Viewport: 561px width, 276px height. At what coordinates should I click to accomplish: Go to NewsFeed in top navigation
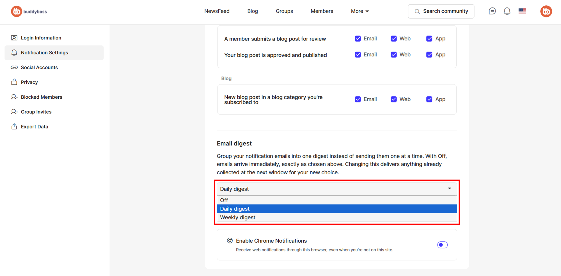(217, 11)
